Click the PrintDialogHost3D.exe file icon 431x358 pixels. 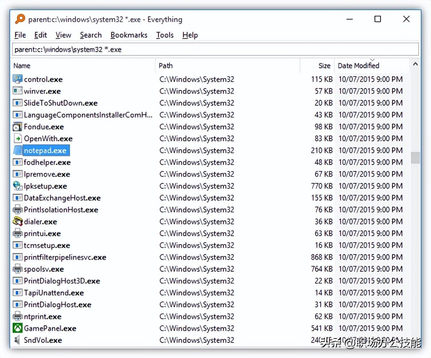[x=17, y=281]
